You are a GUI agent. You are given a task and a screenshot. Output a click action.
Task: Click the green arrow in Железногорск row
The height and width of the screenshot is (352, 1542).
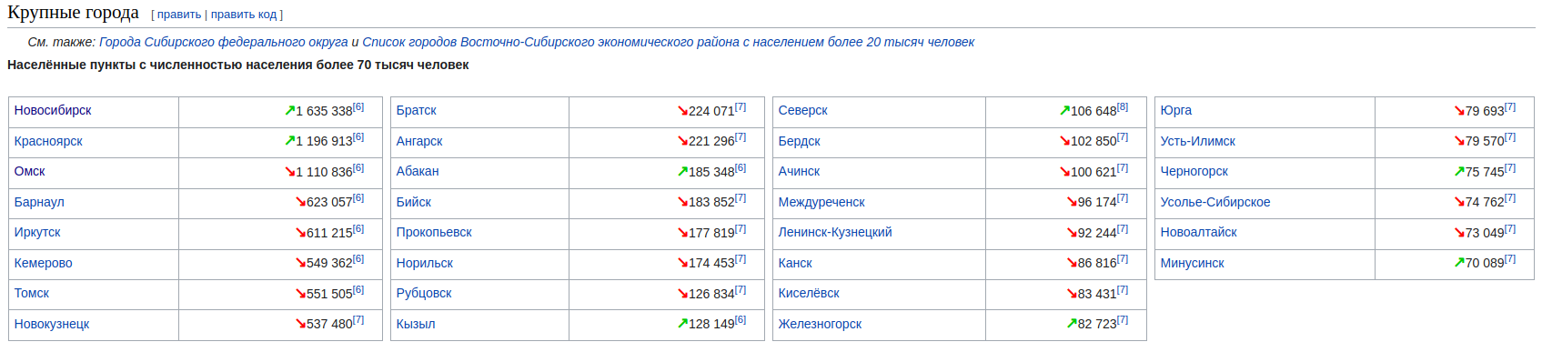[1072, 324]
